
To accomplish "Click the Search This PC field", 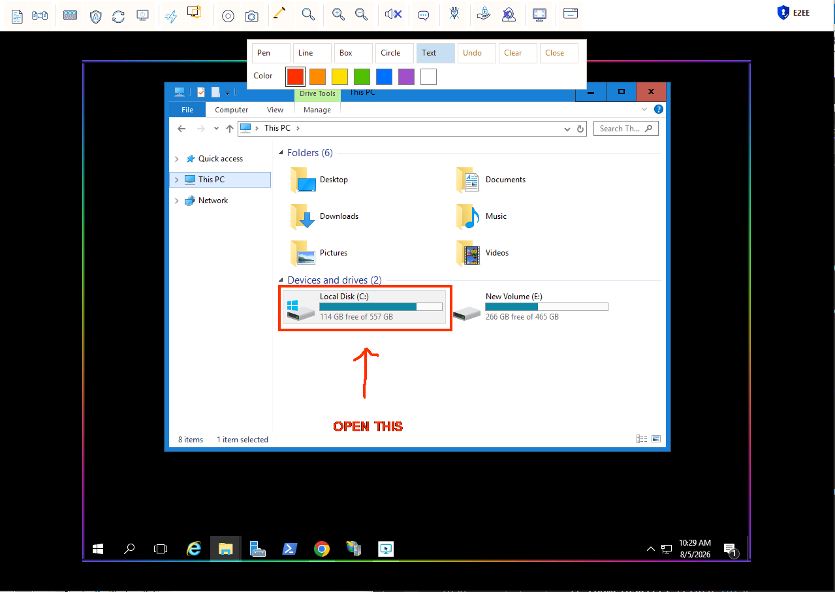I will tap(625, 129).
